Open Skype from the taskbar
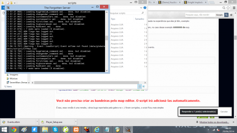 tap(55, 129)
